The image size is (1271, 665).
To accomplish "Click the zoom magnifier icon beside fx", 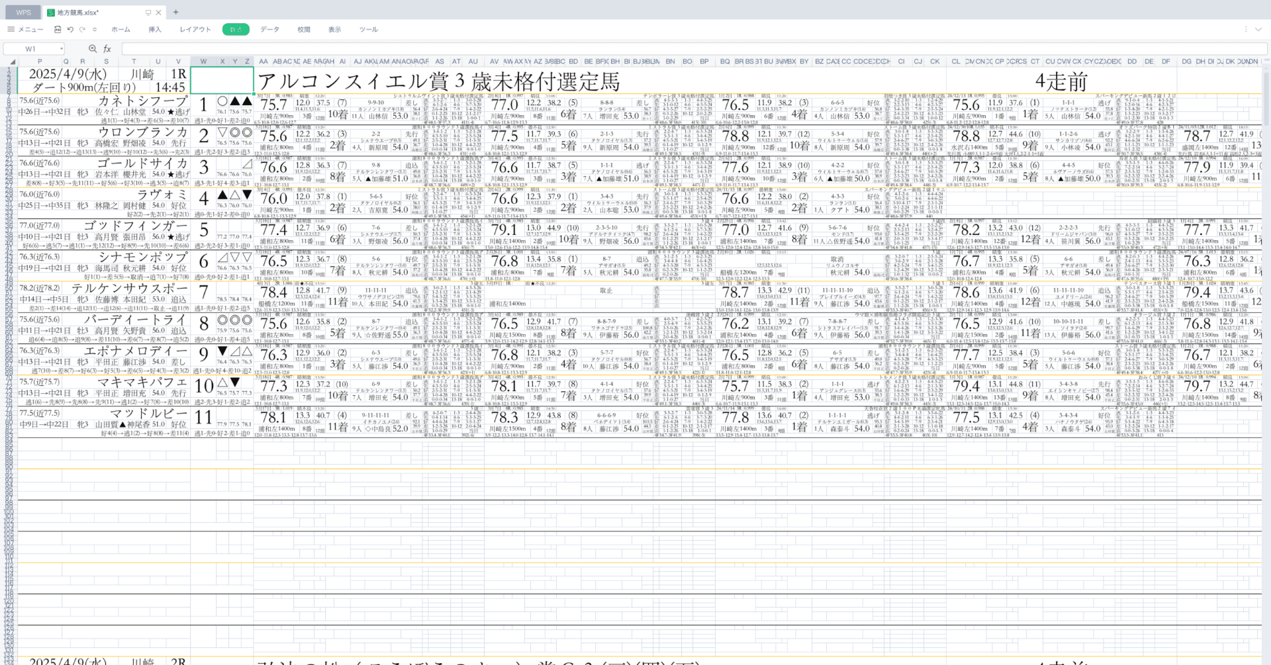I will 93,48.
